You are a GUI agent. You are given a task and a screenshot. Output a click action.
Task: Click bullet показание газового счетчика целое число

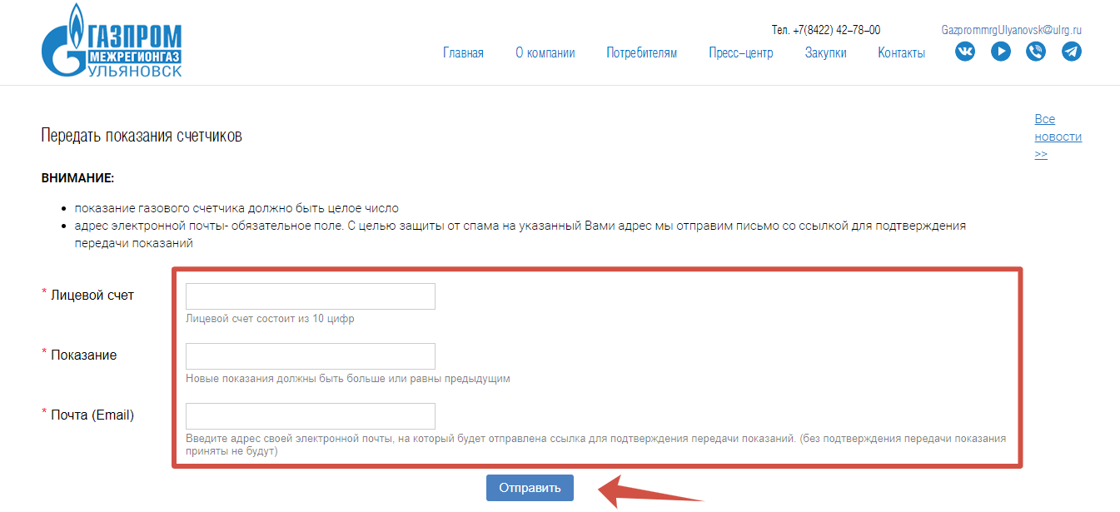[236, 208]
